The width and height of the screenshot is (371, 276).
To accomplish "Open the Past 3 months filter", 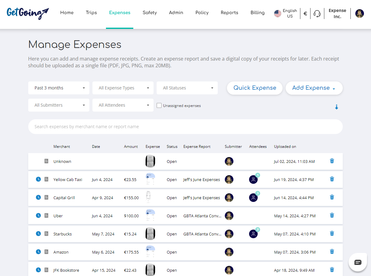I will (x=59, y=88).
